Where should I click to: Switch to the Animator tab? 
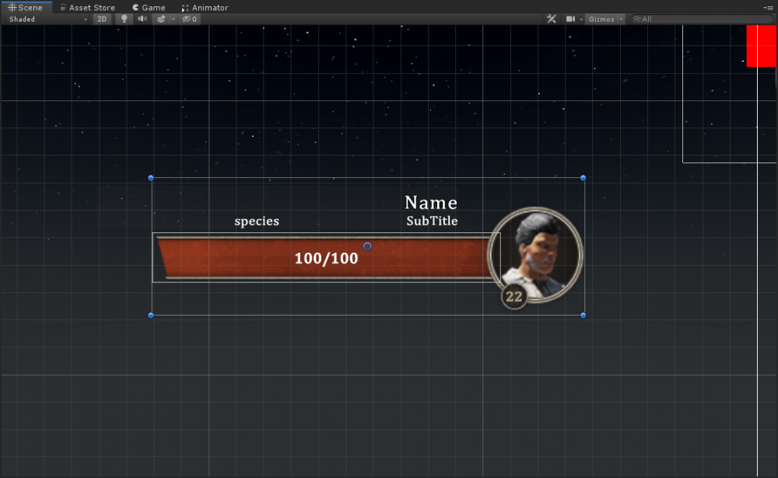click(x=204, y=7)
